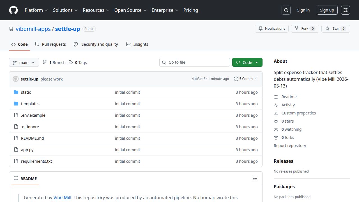This screenshot has width=359, height=202.
Task: Click the clock icon beside 5 Commits
Action: (236, 79)
